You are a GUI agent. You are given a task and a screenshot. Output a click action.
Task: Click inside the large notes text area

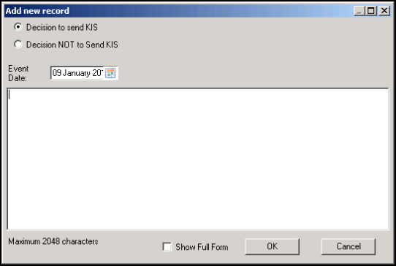[x=198, y=159]
